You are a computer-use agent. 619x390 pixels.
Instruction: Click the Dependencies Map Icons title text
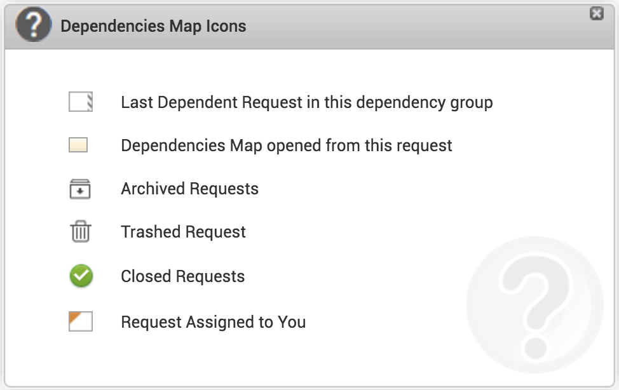point(153,27)
